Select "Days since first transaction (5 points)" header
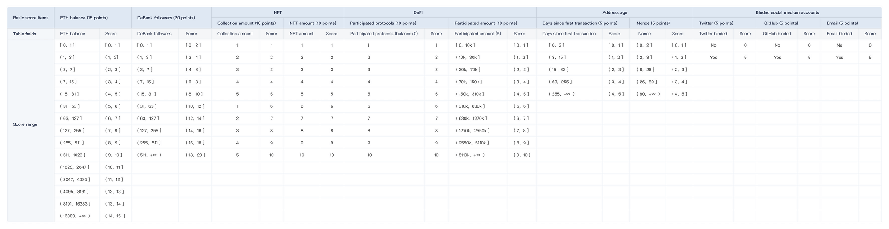This screenshot has height=229, width=889. coord(580,23)
